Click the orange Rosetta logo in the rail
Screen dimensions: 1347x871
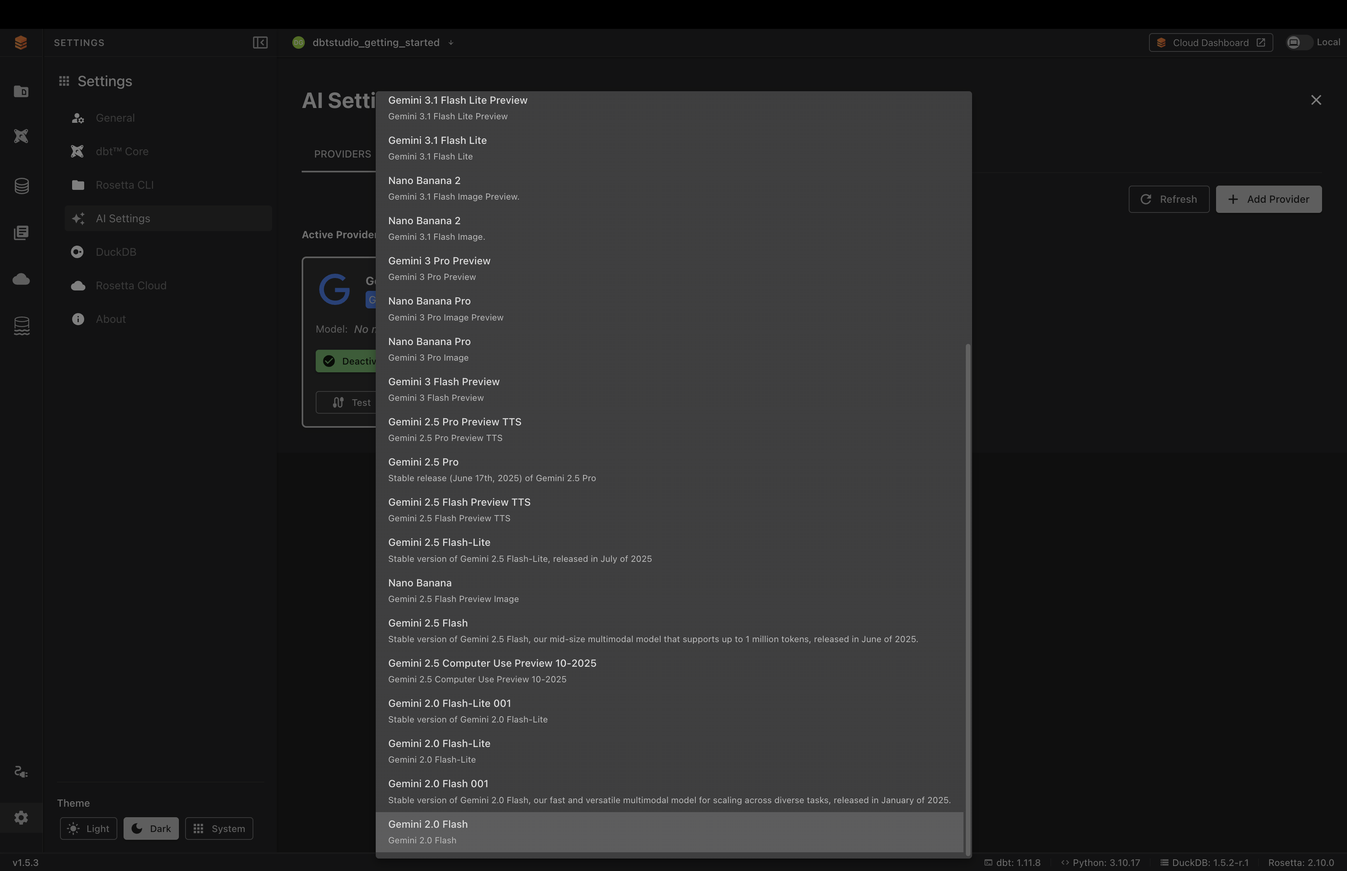pyautogui.click(x=21, y=42)
